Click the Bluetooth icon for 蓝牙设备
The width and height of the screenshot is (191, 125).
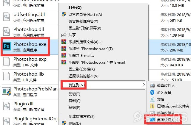pos(152,92)
